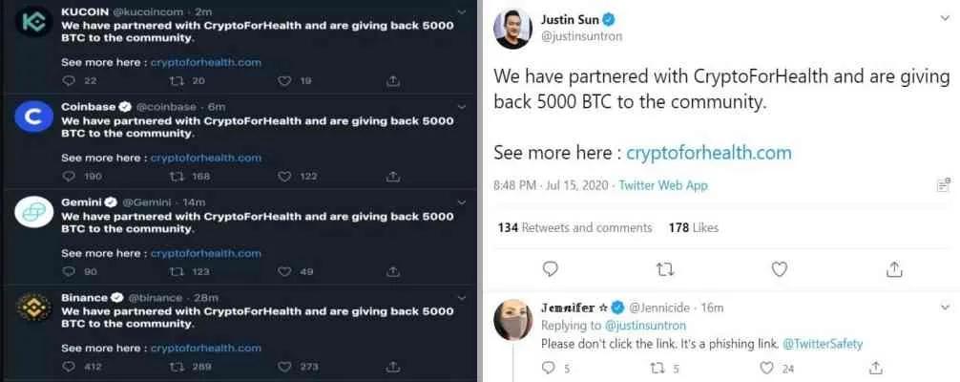Click the @TwitterSafety mention
The height and width of the screenshot is (382, 960).
point(823,343)
